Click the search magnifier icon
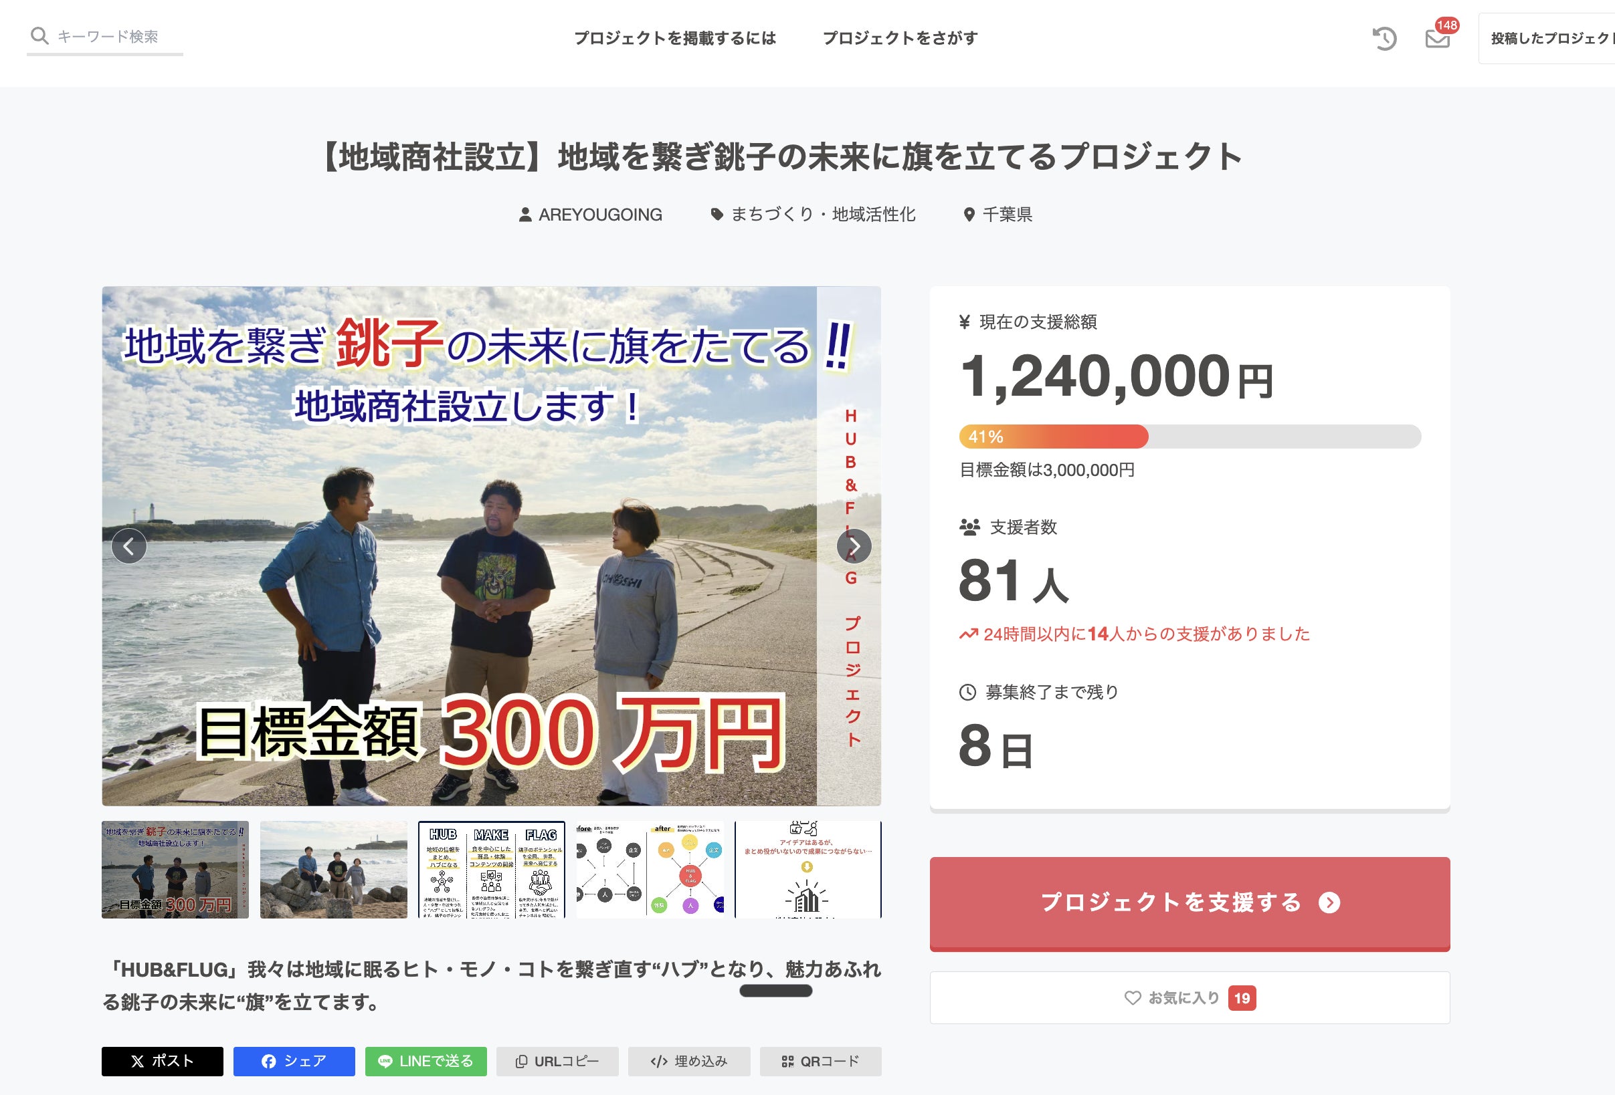The height and width of the screenshot is (1095, 1615). pos(39,36)
